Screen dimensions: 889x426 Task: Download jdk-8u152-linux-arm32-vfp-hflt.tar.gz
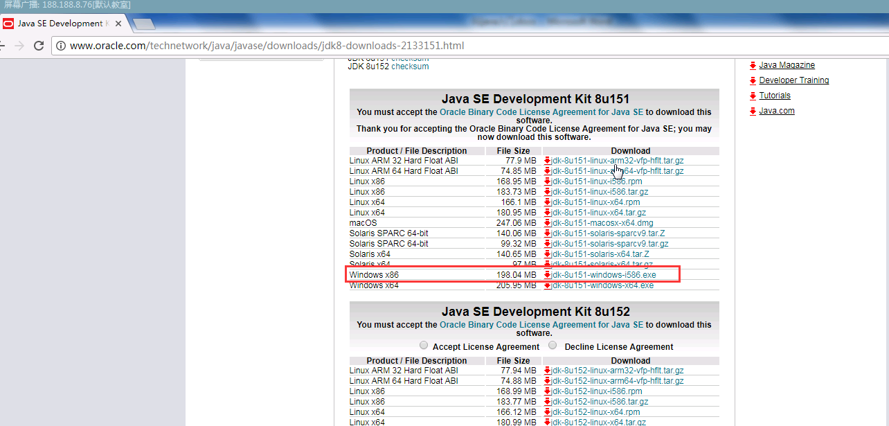point(618,371)
